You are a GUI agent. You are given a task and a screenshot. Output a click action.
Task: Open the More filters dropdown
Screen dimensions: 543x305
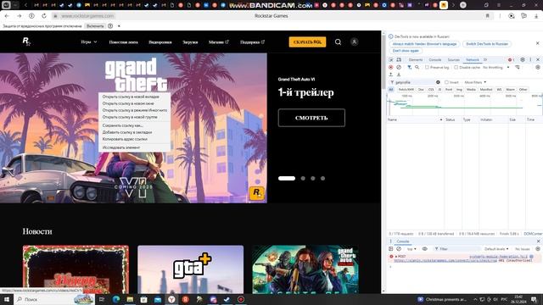tap(475, 82)
